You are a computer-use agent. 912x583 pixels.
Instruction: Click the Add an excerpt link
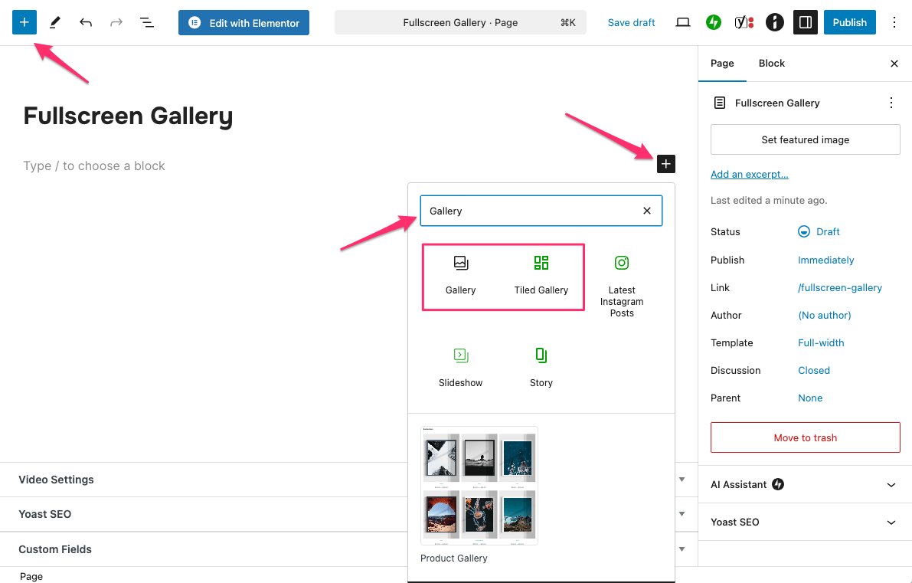(x=749, y=174)
